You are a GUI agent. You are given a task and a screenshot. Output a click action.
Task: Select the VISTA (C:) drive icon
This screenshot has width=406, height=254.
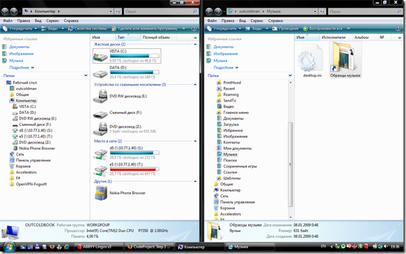pos(100,57)
